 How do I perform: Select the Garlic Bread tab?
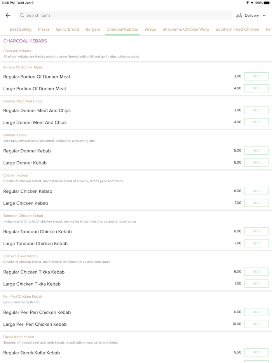coord(68,30)
